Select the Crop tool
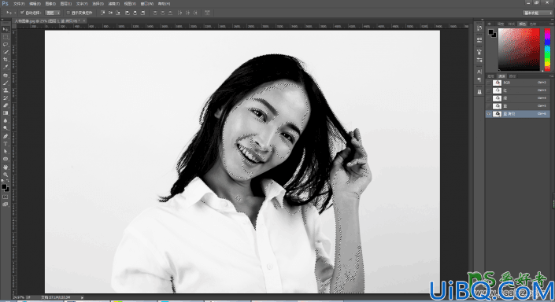 (x=6, y=60)
